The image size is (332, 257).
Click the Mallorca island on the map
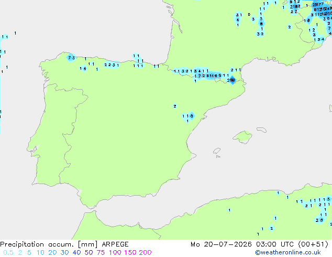tap(242, 137)
